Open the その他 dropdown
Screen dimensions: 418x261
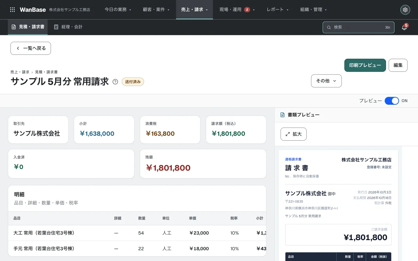(x=326, y=81)
